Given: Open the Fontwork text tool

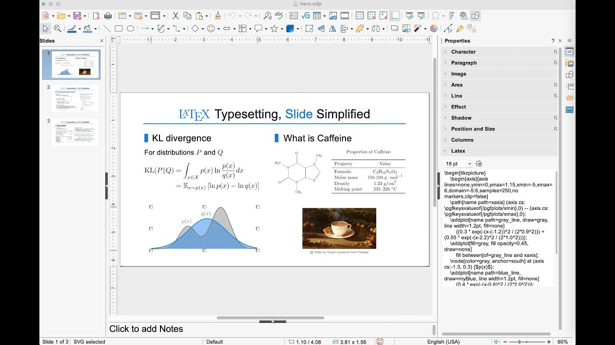Looking at the screenshot, I should (x=451, y=15).
